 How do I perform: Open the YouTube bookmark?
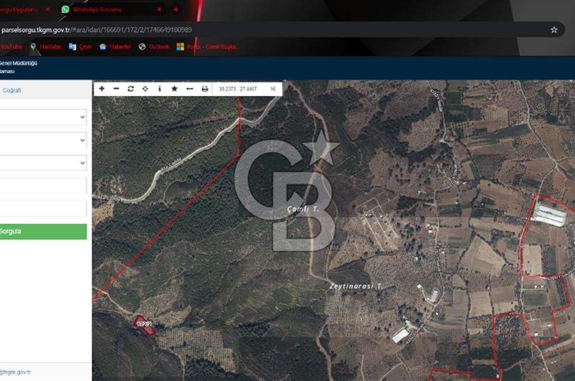[11, 46]
